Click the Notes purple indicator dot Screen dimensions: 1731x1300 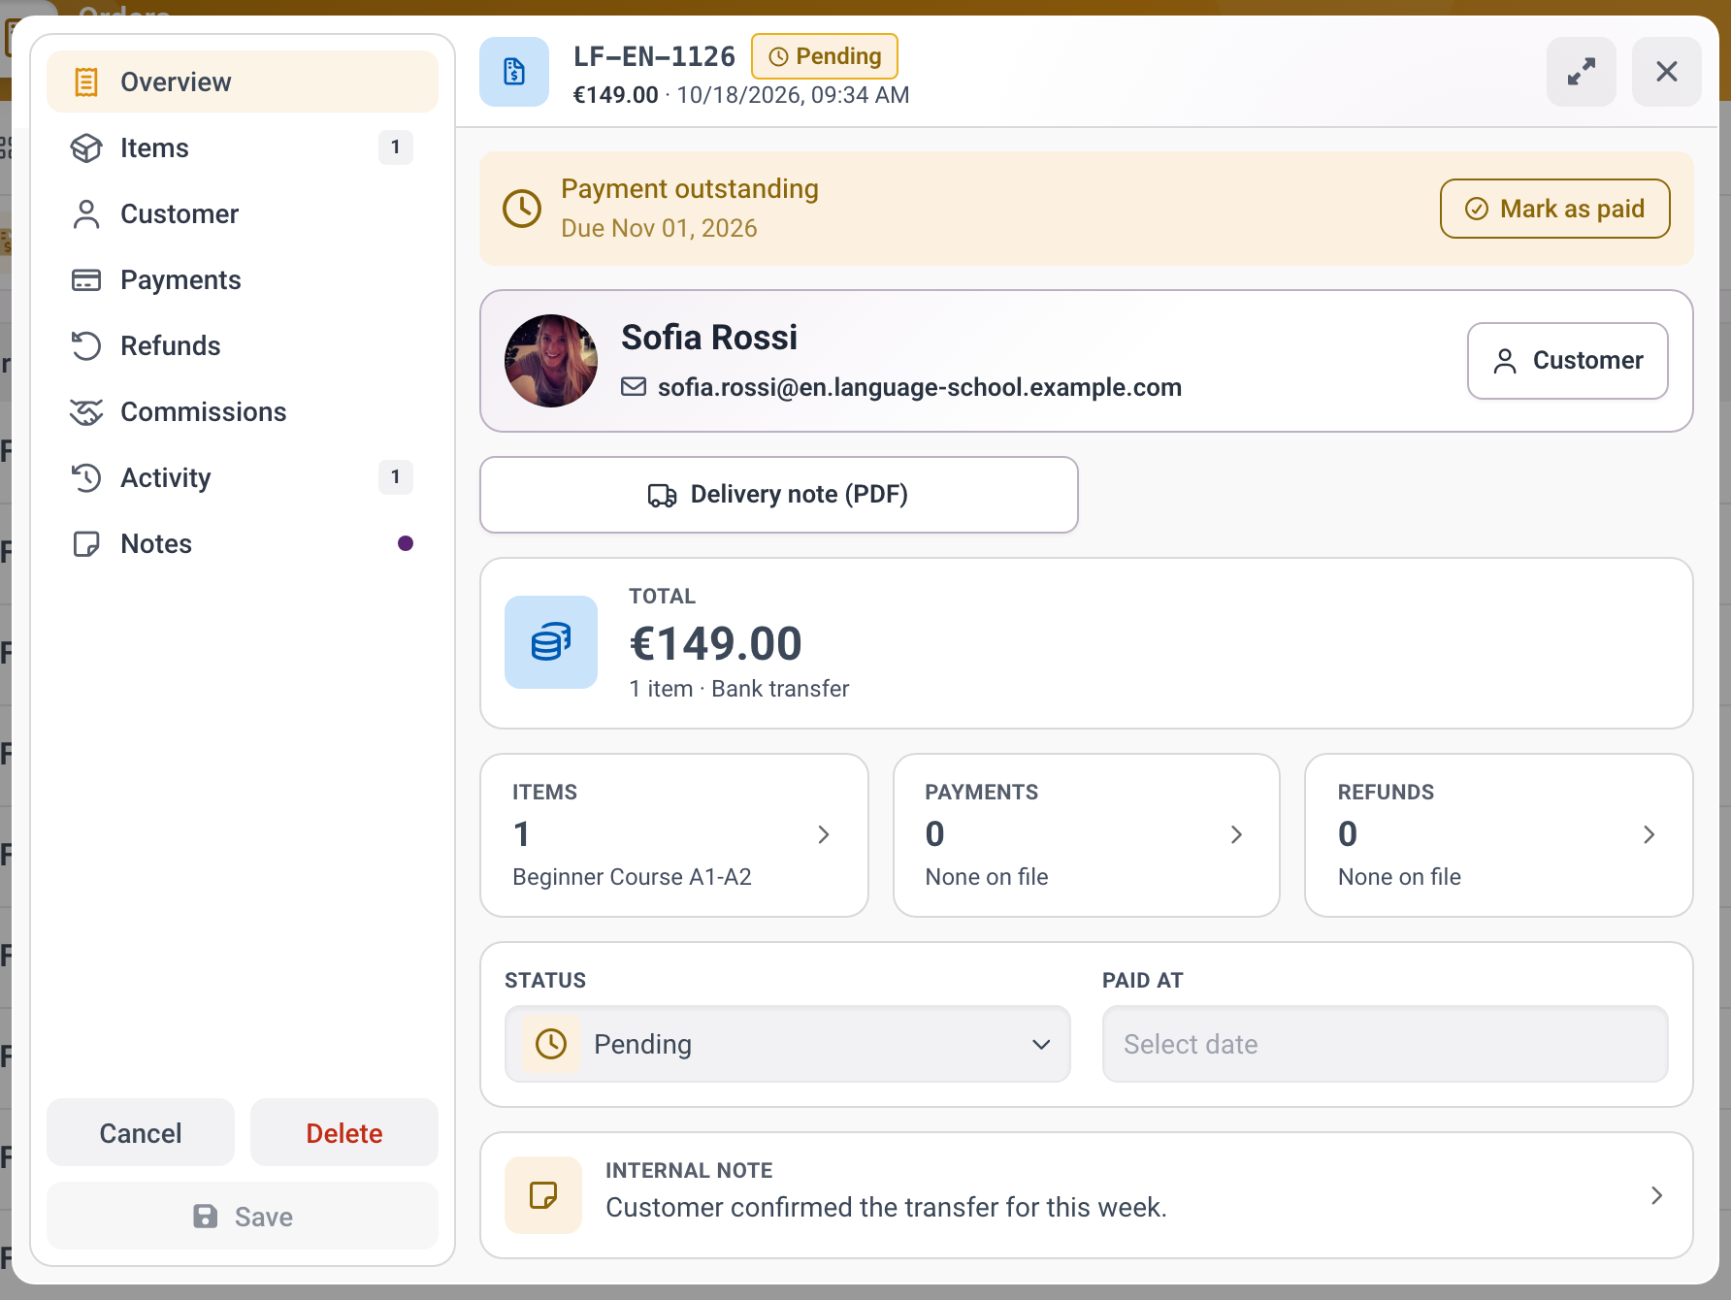coord(406,543)
